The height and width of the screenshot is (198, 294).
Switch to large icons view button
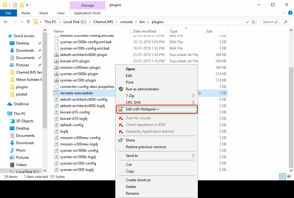[x=289, y=177]
